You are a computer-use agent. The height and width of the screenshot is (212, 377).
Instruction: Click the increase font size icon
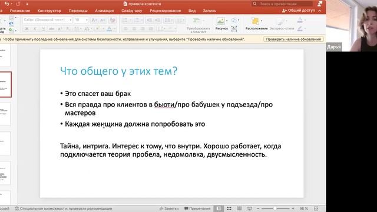[x=94, y=20]
